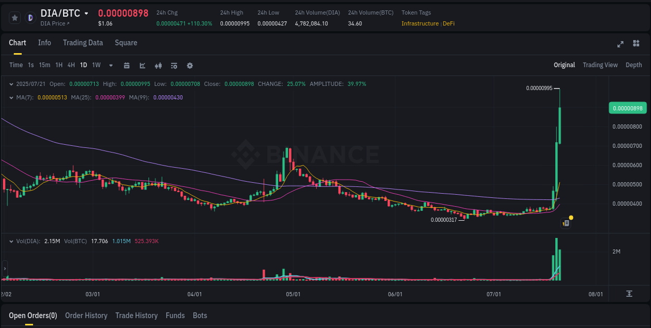The image size is (651, 328).
Task: Collapse the Volume indicator row
Action: point(11,241)
